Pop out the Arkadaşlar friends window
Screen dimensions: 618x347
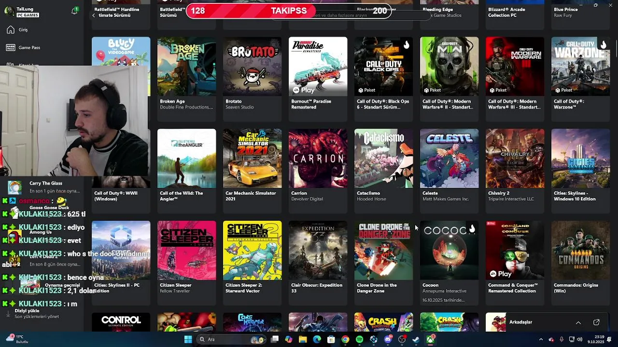click(596, 322)
